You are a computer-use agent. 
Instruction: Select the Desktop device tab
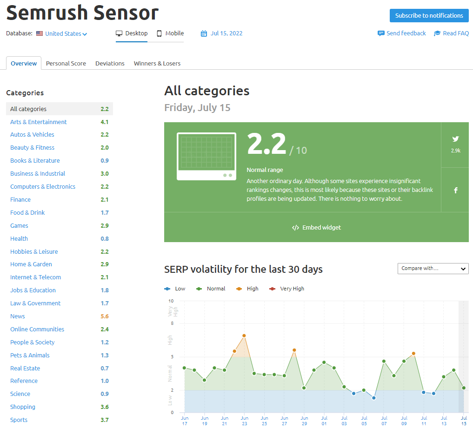[x=132, y=33]
